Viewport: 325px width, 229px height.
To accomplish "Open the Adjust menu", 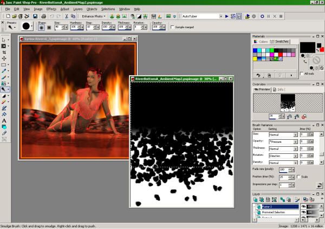I will (64, 9).
